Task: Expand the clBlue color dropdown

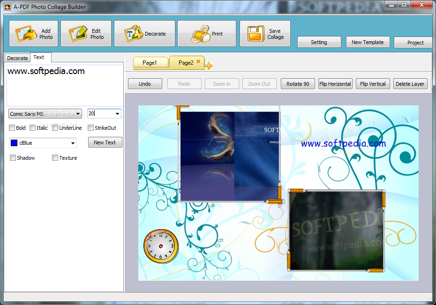Action: pyautogui.click(x=73, y=143)
